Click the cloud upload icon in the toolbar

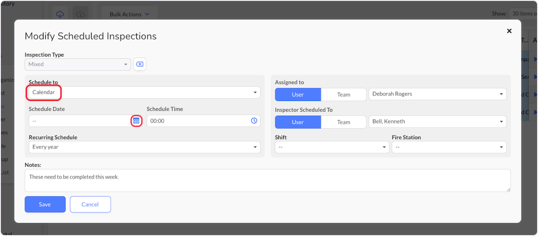tap(81, 14)
